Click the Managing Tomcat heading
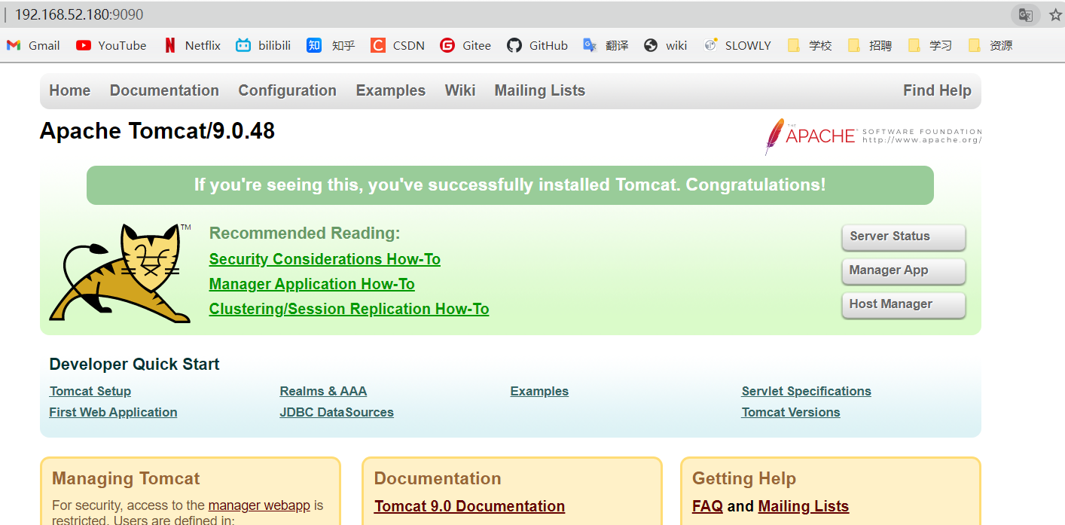This screenshot has height=525, width=1065. (x=126, y=478)
